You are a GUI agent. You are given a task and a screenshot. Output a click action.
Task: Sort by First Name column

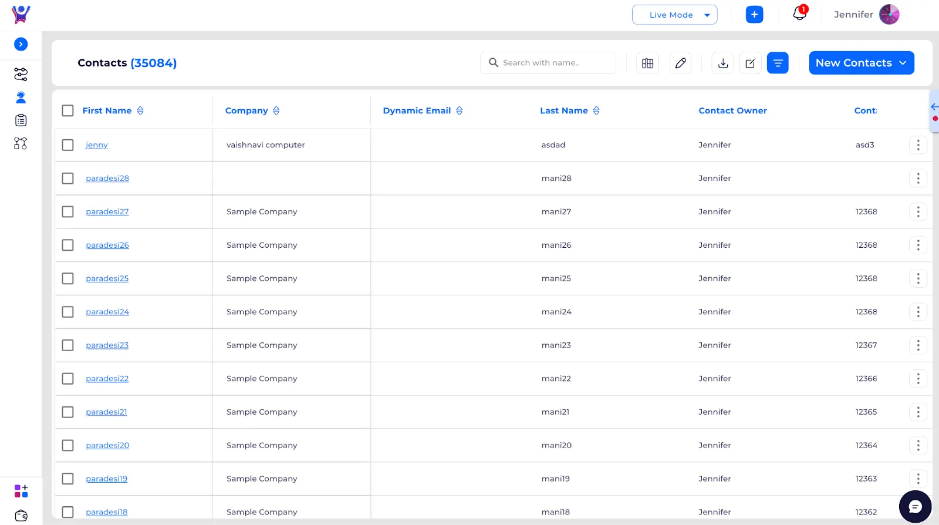(x=140, y=110)
